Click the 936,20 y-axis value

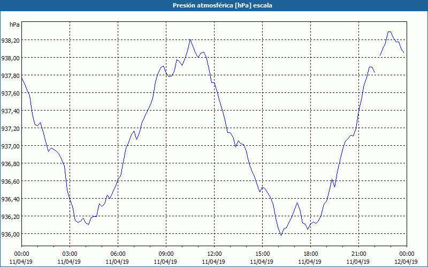coord(10,216)
